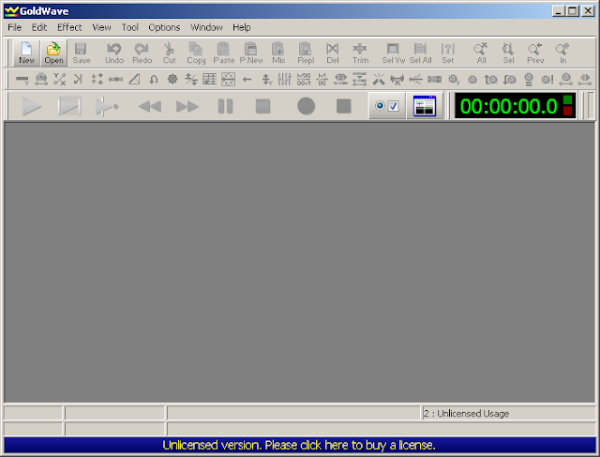
Task: Expand the Window menu
Action: tap(206, 27)
